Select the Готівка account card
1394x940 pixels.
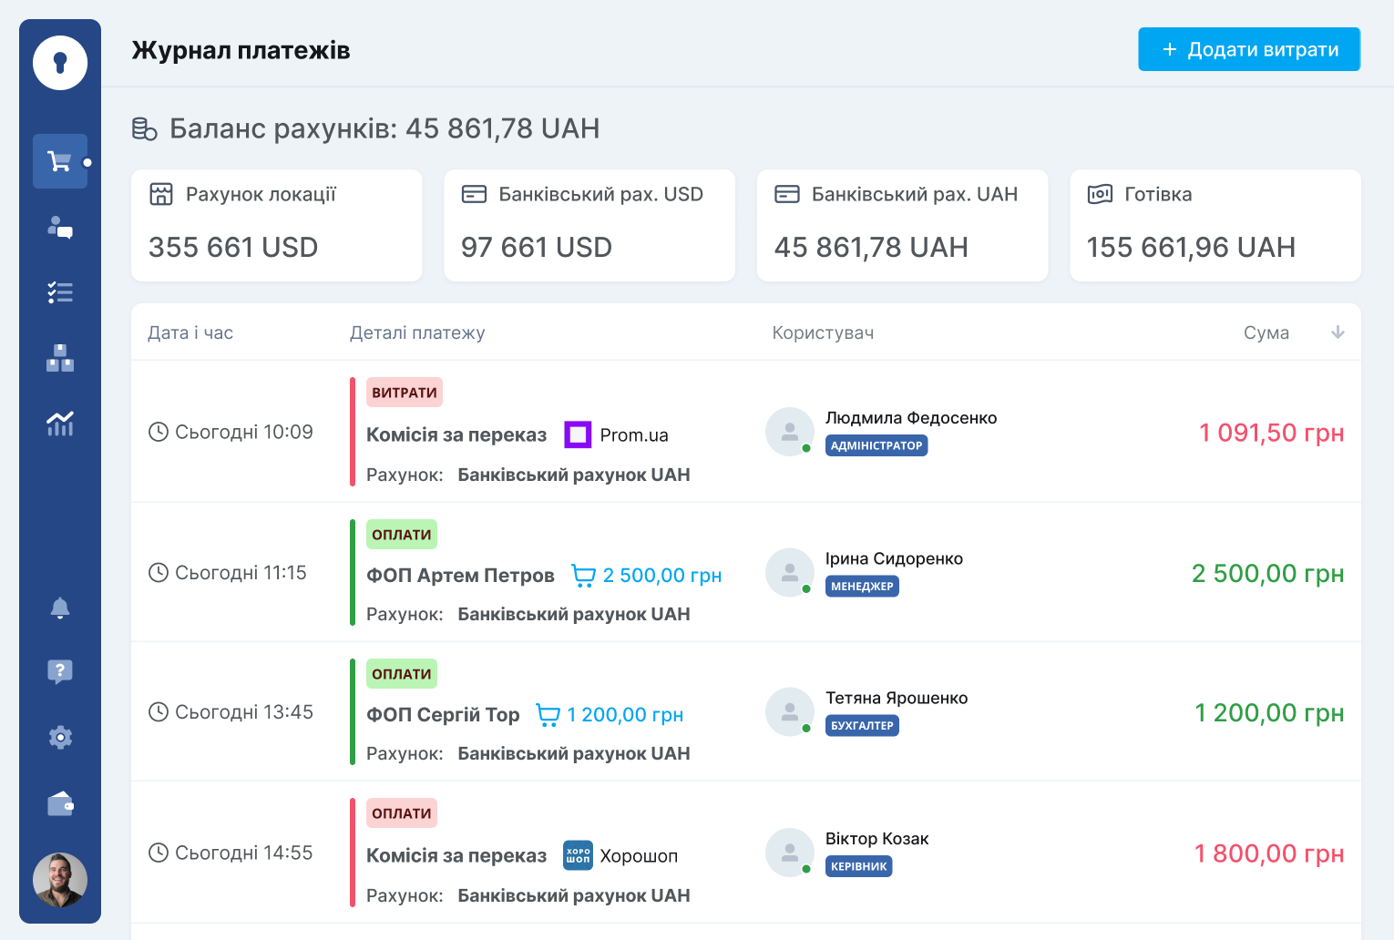1215,225
